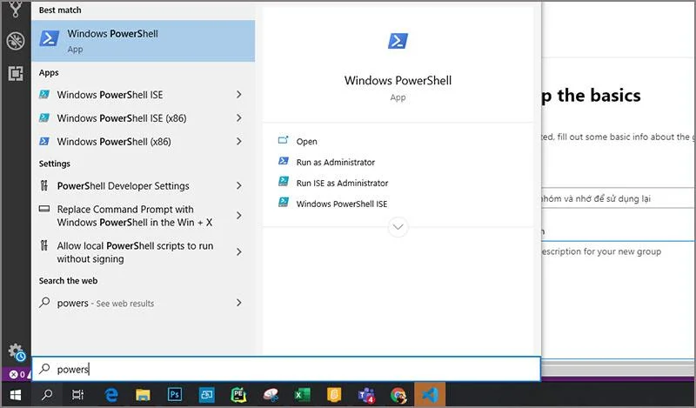
Task: Open the Snipping tool icon on the taskbar
Action: pos(271,395)
